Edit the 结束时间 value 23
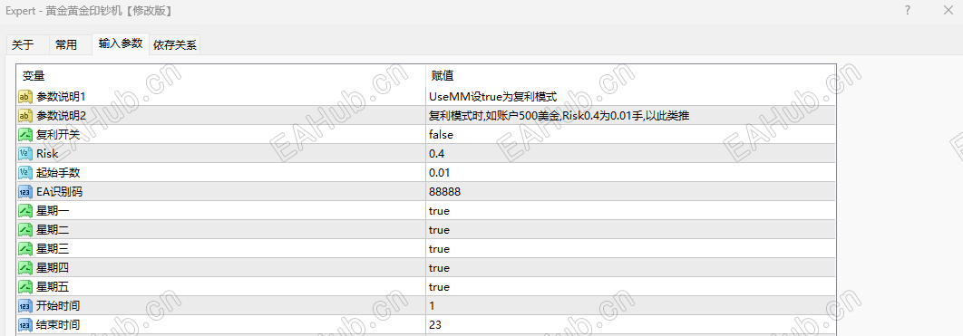This screenshot has width=963, height=336. point(630,324)
